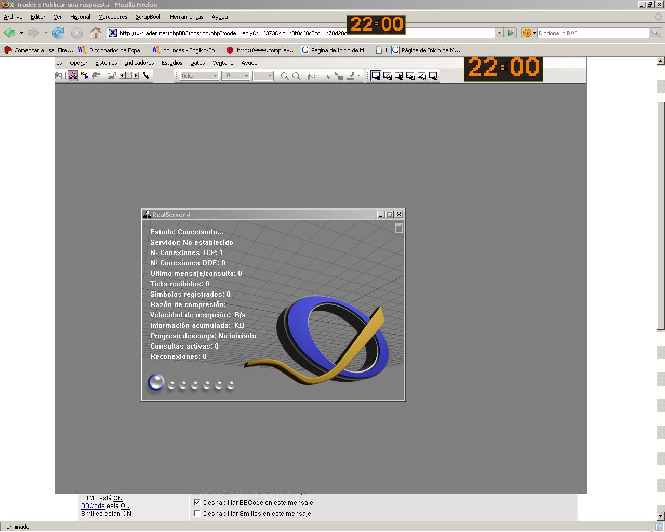665x532 pixels.
Task: Reload the page with the blue refresh icon
Action: point(58,33)
